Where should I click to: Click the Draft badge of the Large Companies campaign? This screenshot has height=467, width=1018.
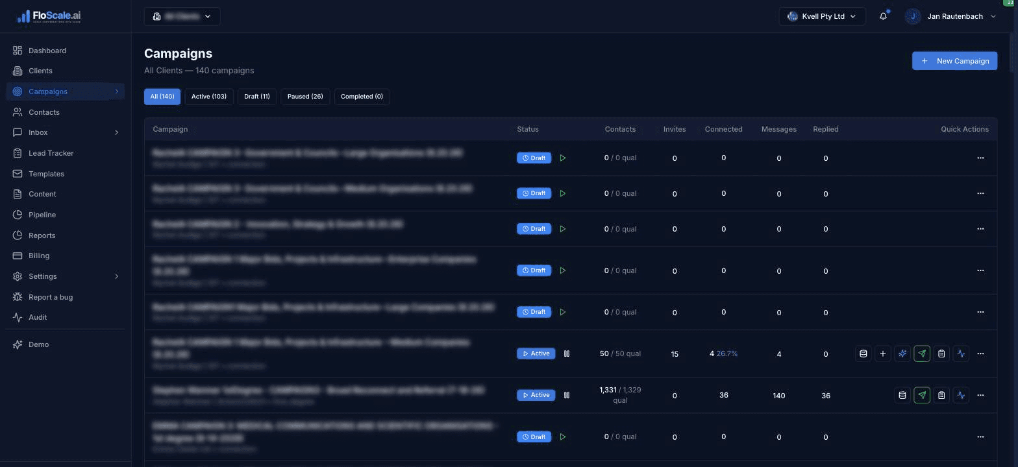pyautogui.click(x=534, y=312)
